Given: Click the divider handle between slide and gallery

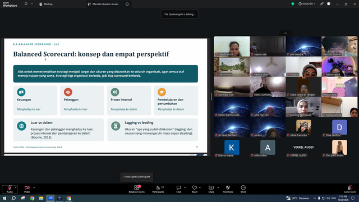Looking at the screenshot, I should tap(211, 97).
